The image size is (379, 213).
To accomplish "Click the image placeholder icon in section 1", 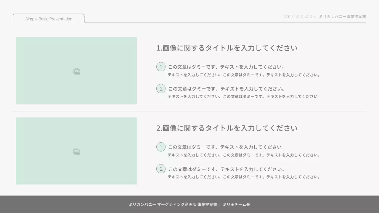I will click(x=76, y=71).
